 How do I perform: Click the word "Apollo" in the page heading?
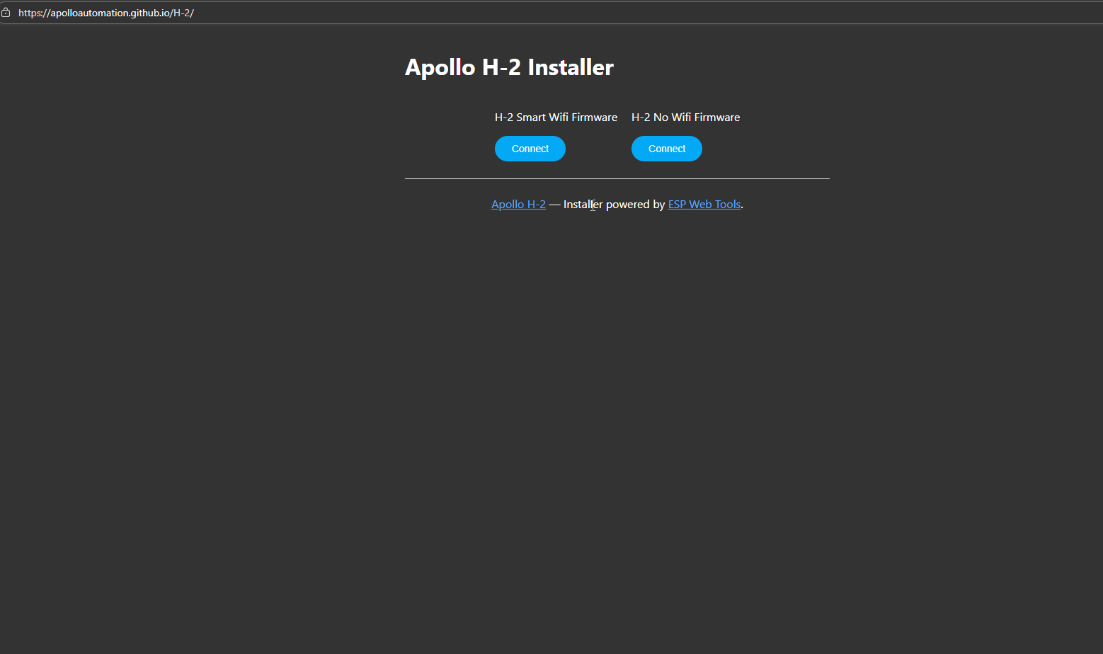coord(440,67)
